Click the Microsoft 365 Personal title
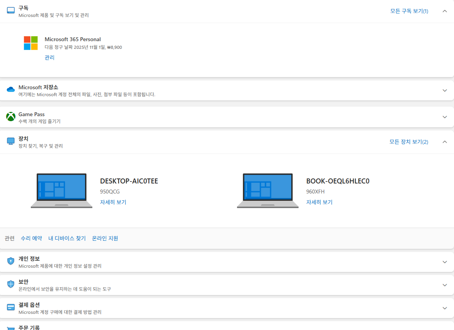 (x=73, y=39)
